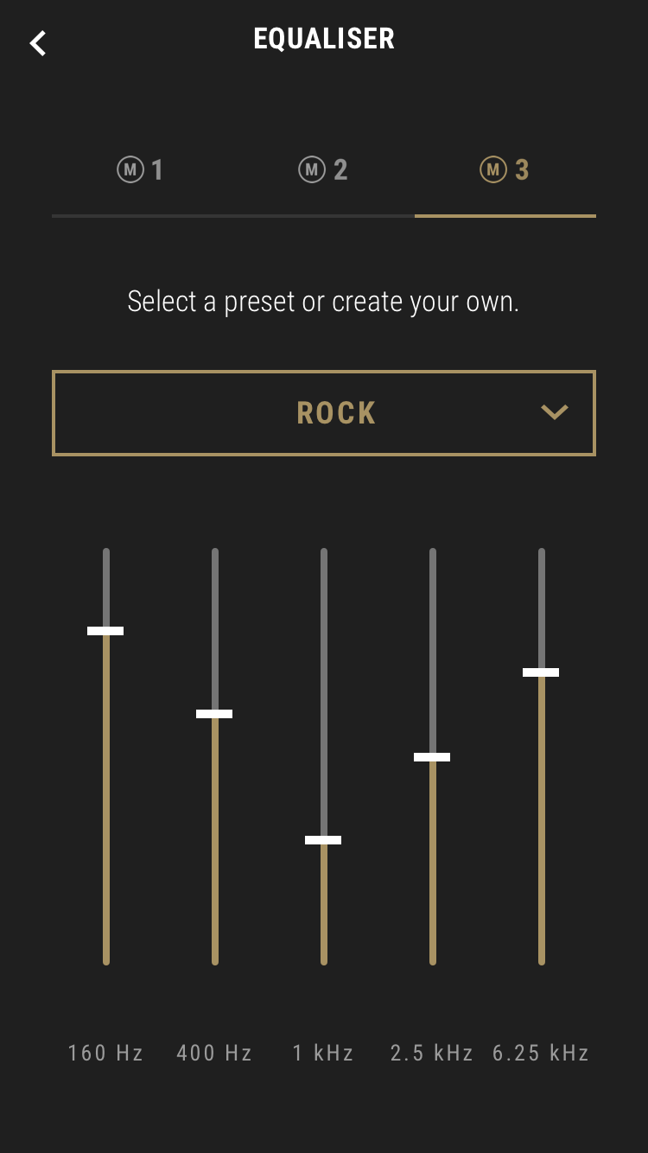Click the 6.25 kHz frequency label

(x=541, y=1053)
